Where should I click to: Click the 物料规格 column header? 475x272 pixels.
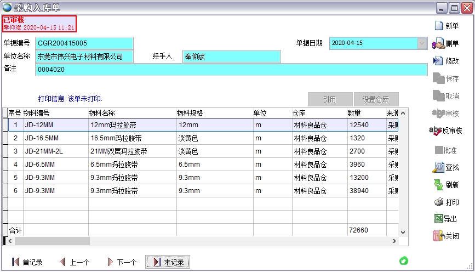tap(215, 113)
